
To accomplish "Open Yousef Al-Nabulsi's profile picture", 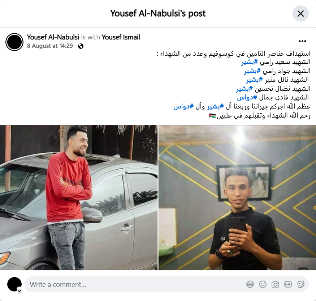I will tap(14, 42).
